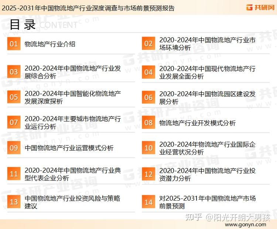Click the orange 09 number badge
277x229 pixels.
pyautogui.click(x=14, y=148)
